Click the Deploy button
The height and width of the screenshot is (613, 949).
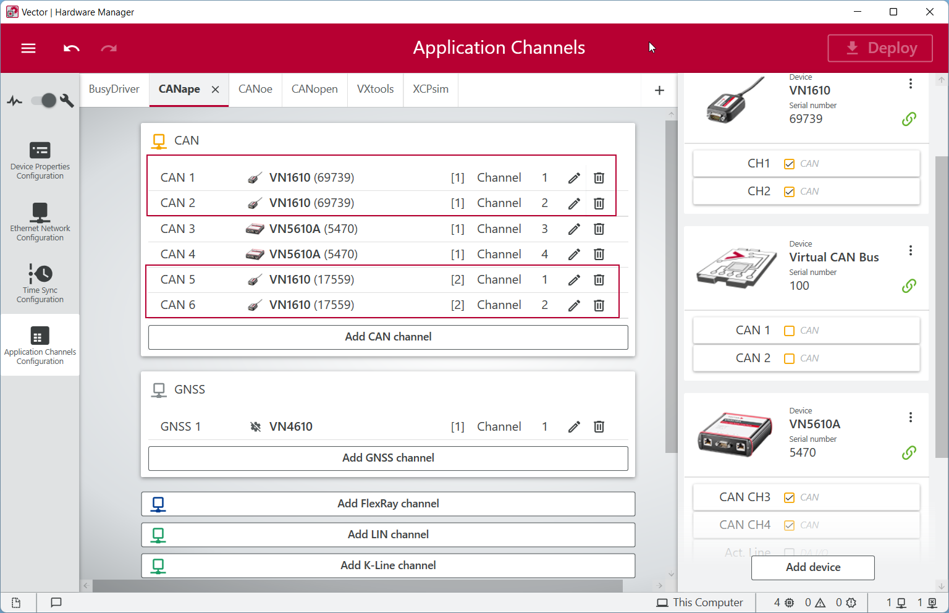coord(880,48)
